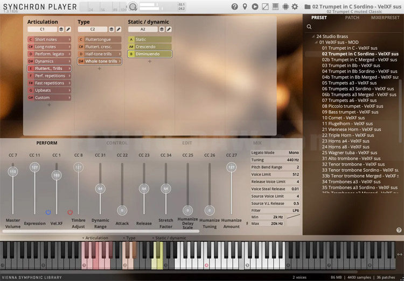Open settings gear icon in top toolbar
The image size is (404, 281).
tap(295, 6)
